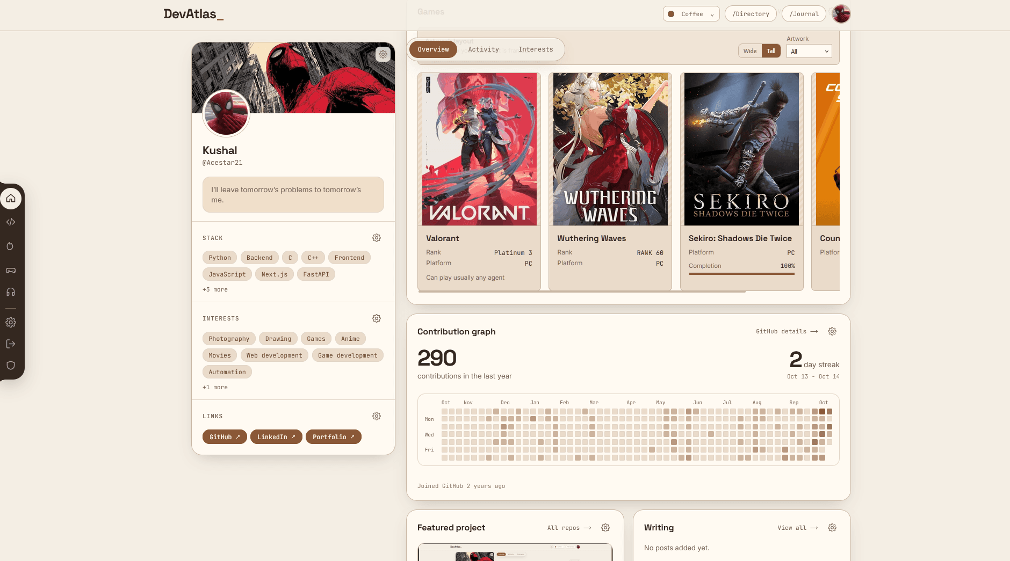This screenshot has height=561, width=1010.
Task: Open the Artwork All dropdown
Action: [x=809, y=51]
